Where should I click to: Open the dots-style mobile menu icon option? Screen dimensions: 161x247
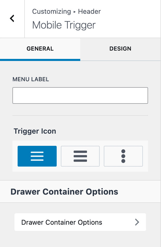pyautogui.click(x=123, y=156)
